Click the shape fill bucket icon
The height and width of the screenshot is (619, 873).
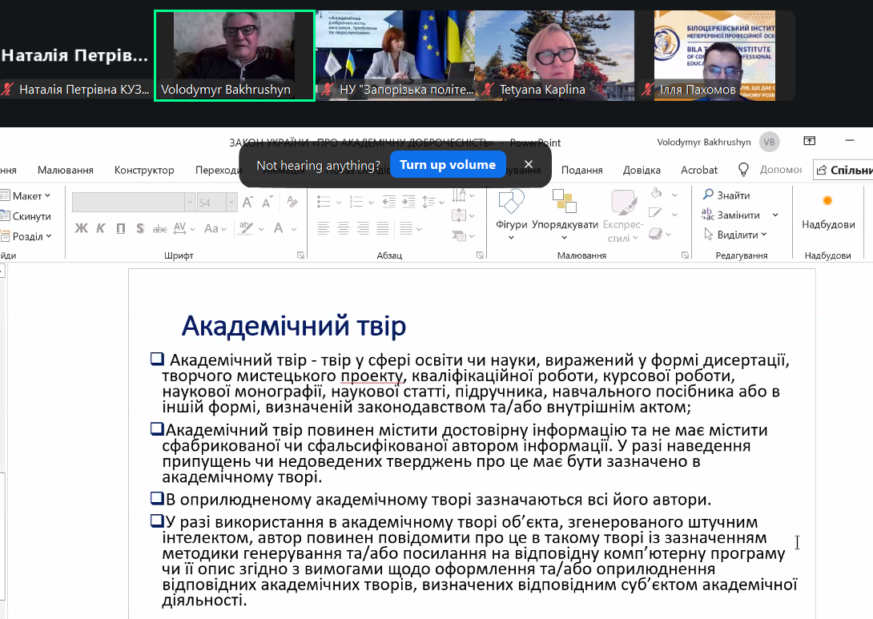point(657,194)
